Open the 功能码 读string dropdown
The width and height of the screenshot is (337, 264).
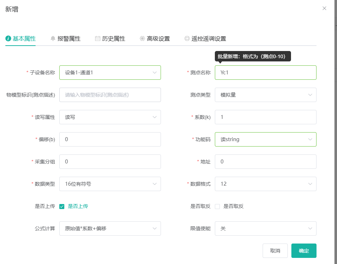tap(266, 139)
